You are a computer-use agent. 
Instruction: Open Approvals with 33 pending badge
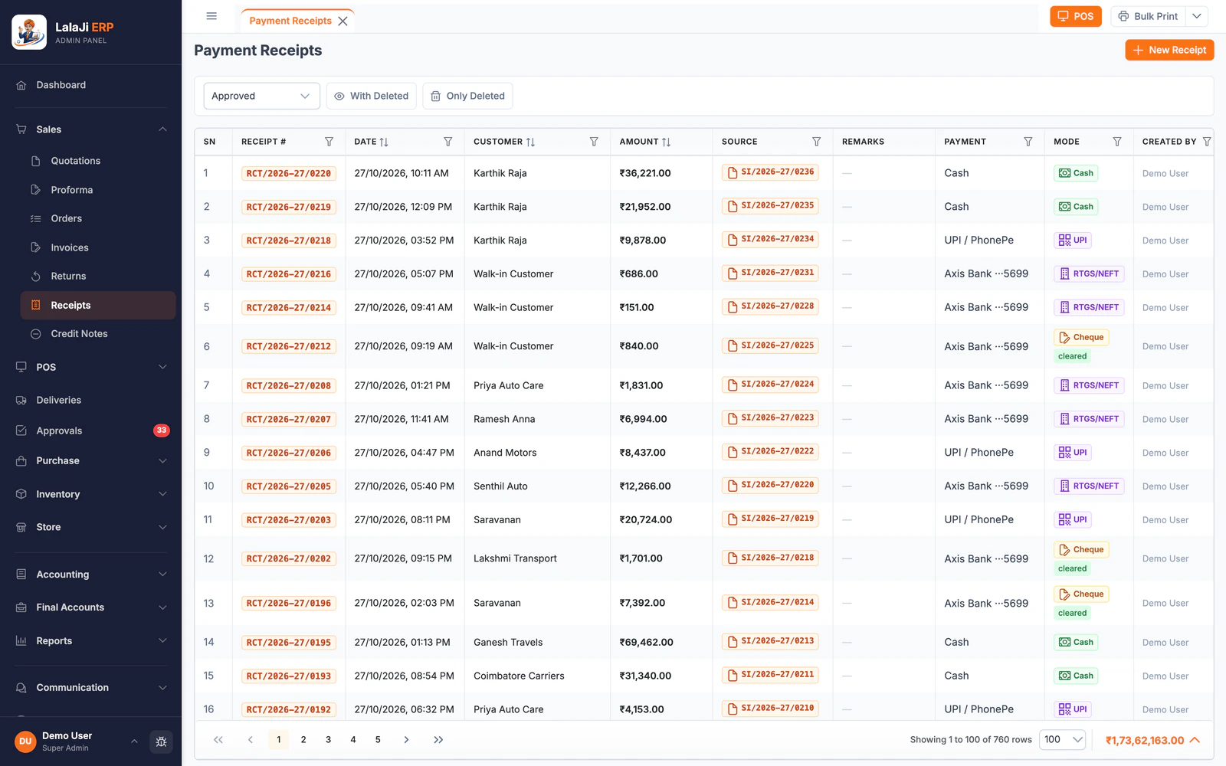[x=91, y=430]
